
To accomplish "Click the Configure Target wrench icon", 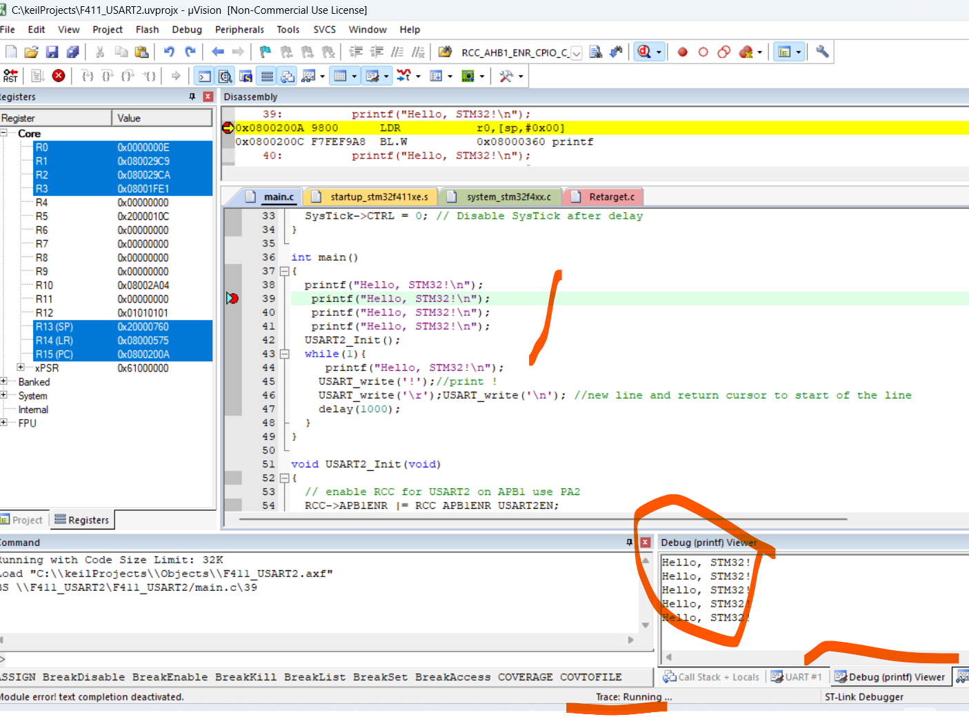I will [x=821, y=52].
